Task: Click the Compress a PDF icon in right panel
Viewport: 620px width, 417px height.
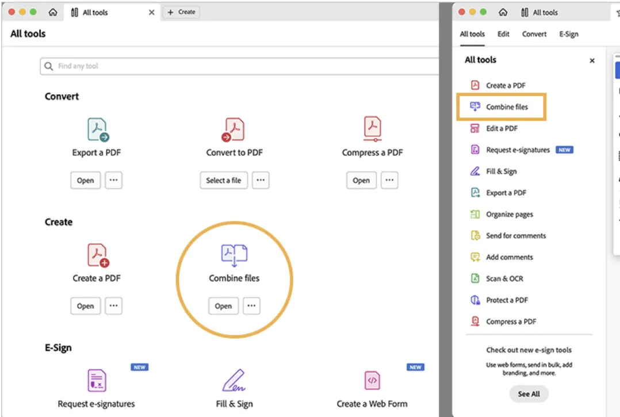Action: [x=475, y=321]
